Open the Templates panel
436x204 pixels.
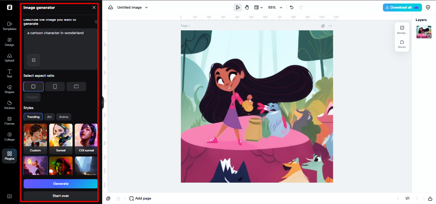[x=9, y=26]
